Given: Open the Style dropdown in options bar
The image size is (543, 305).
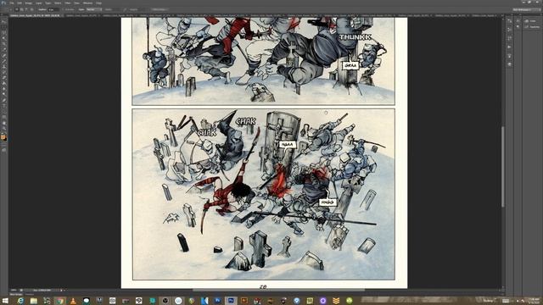Looking at the screenshot, I should click(94, 9).
